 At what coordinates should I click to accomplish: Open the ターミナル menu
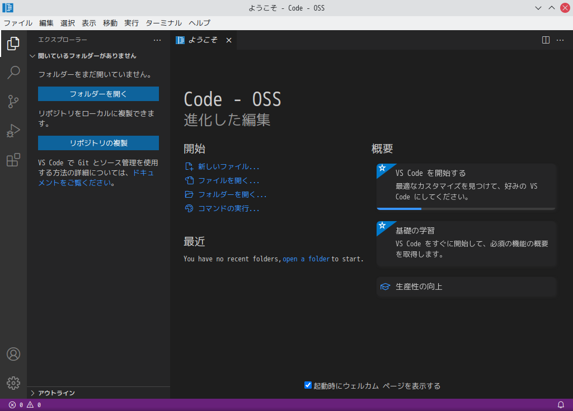coord(163,23)
